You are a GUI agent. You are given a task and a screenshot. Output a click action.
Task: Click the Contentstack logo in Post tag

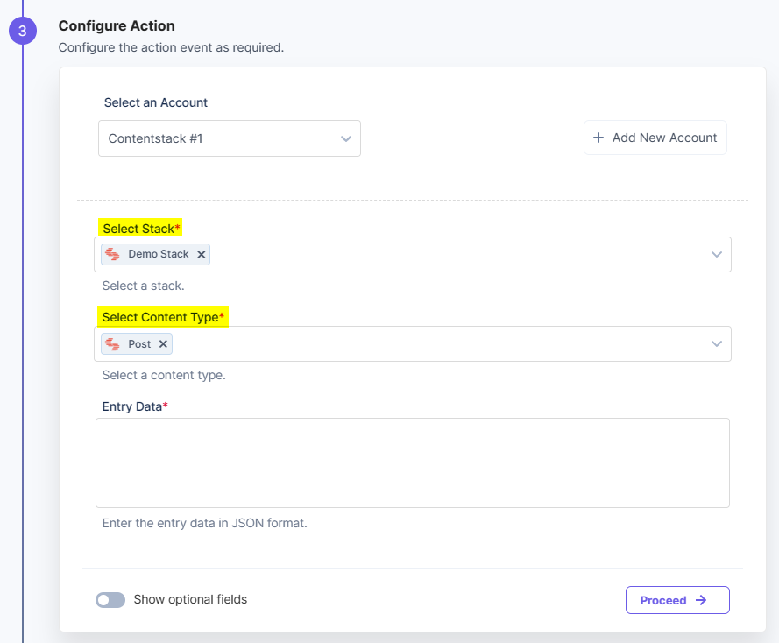[x=112, y=343]
